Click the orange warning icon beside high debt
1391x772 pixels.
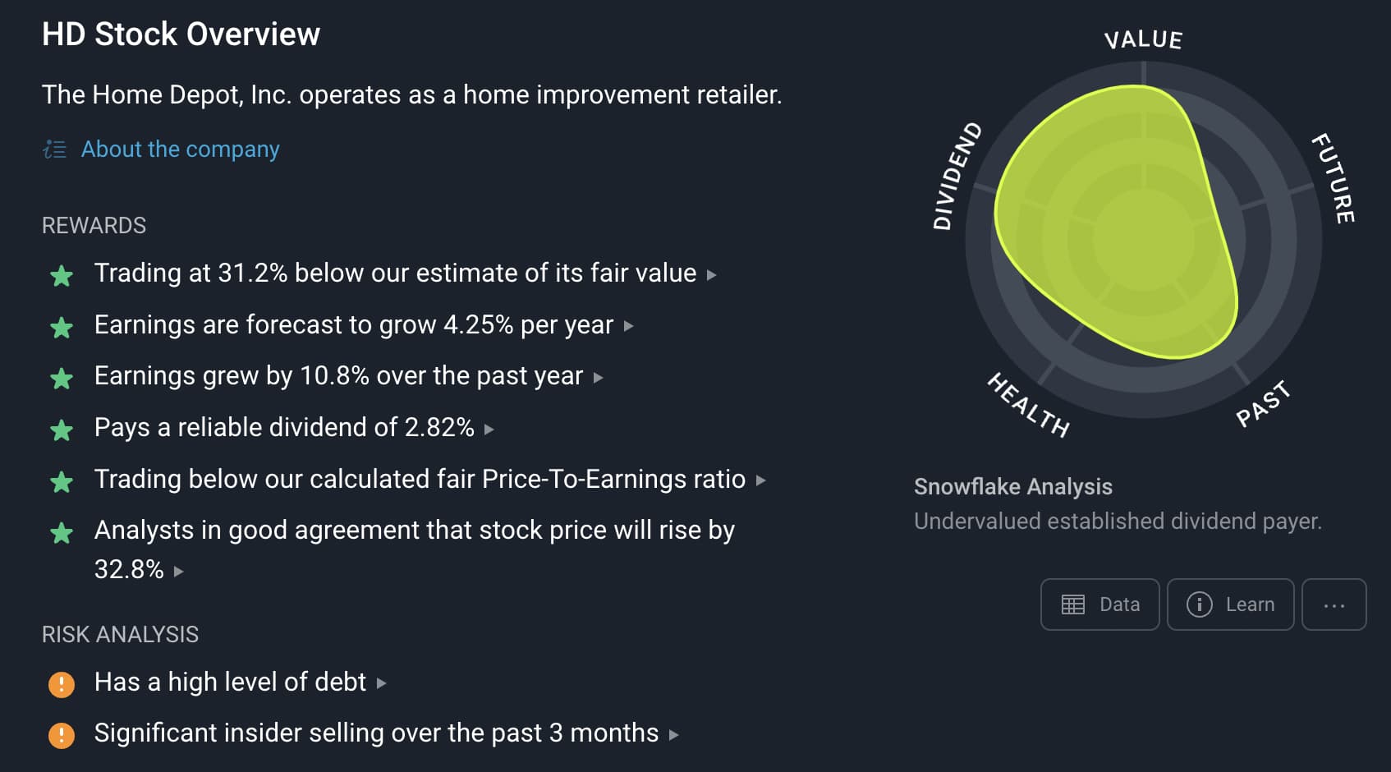[62, 683]
